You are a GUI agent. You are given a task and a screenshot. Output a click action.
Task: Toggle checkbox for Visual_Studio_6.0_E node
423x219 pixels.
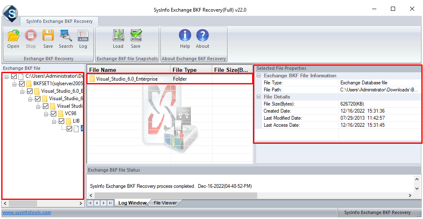pos(30,91)
